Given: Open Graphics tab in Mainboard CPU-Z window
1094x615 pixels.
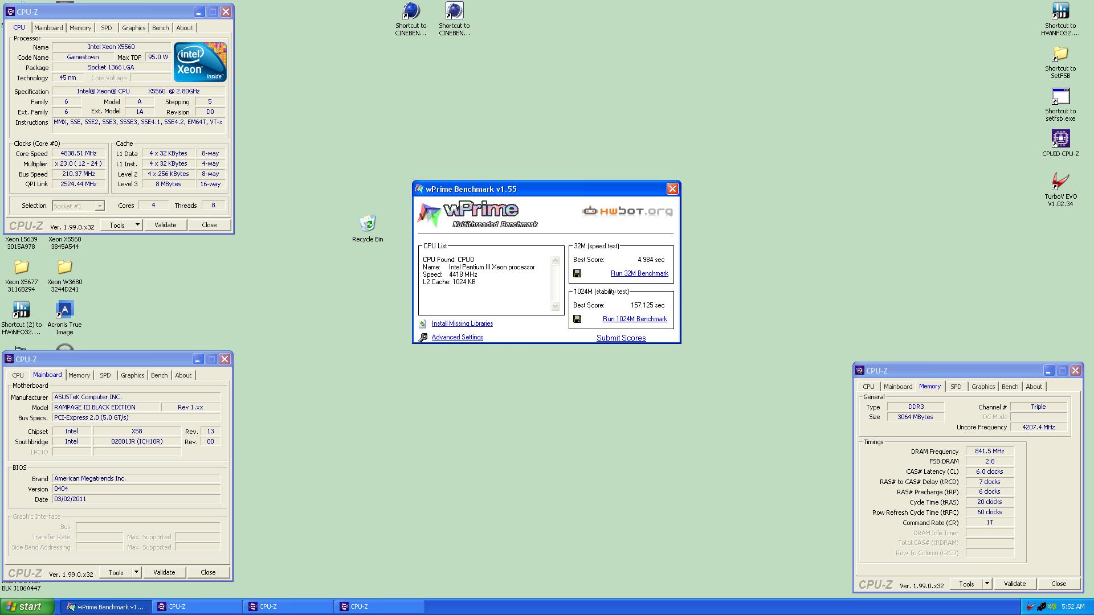Looking at the screenshot, I should click(x=133, y=375).
